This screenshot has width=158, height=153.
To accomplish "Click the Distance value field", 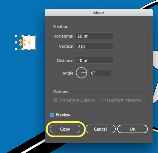I will coord(94,60).
